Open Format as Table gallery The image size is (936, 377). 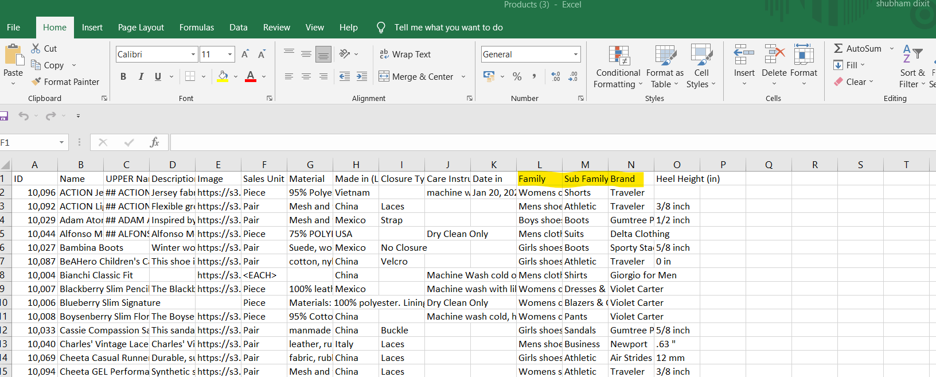(665, 67)
